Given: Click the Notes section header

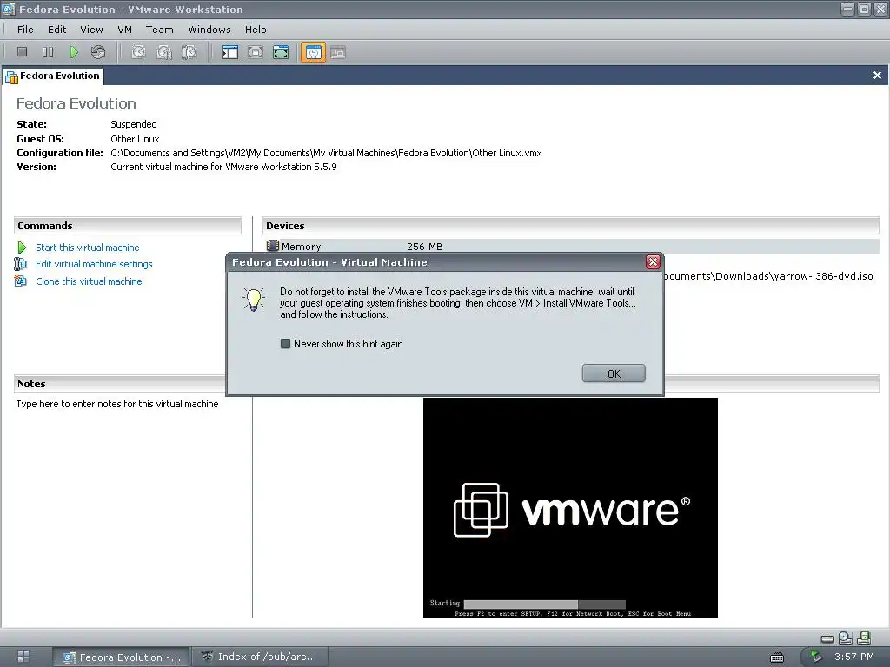Looking at the screenshot, I should tap(120, 384).
